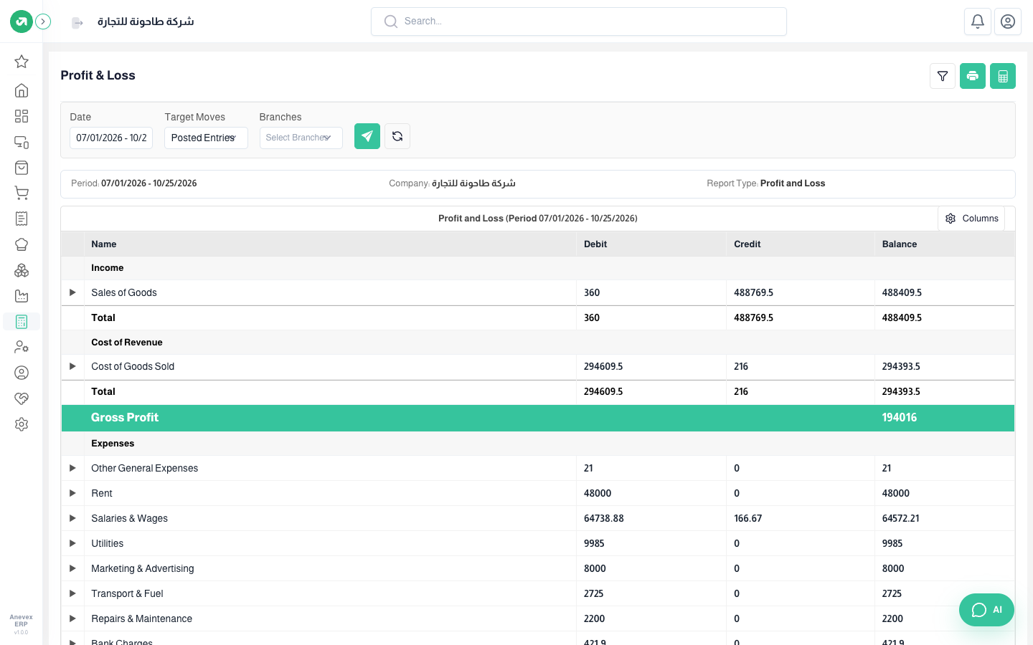The width and height of the screenshot is (1033, 645).
Task: Open the shopping cart module in the sidebar
Action: pyautogui.click(x=22, y=193)
